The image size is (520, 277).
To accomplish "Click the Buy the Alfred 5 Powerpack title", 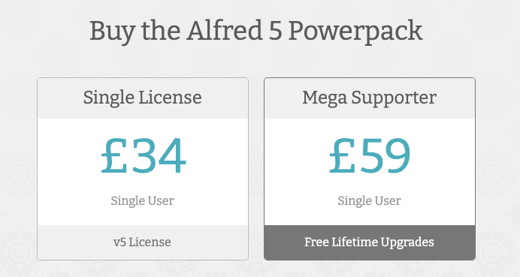I will [x=256, y=32].
